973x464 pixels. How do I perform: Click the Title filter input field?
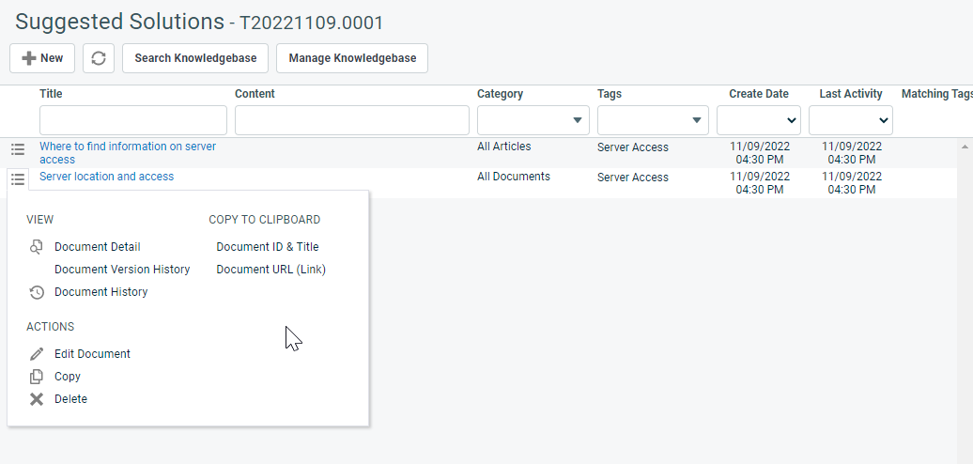pos(133,120)
